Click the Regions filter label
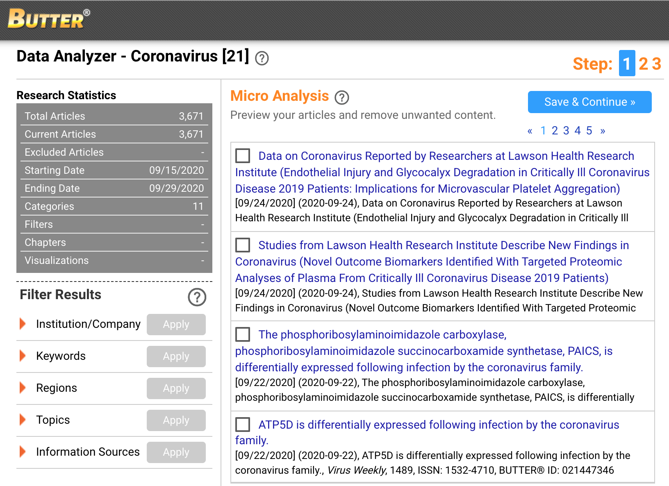This screenshot has height=486, width=669. point(57,388)
